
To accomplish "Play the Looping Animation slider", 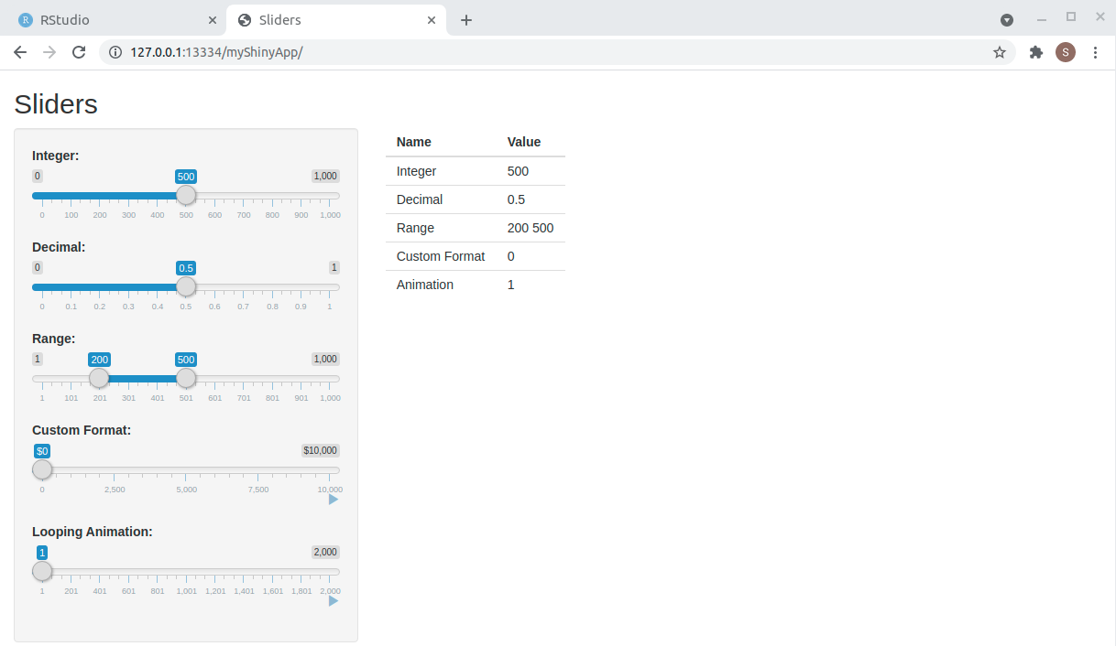I will pyautogui.click(x=332, y=601).
